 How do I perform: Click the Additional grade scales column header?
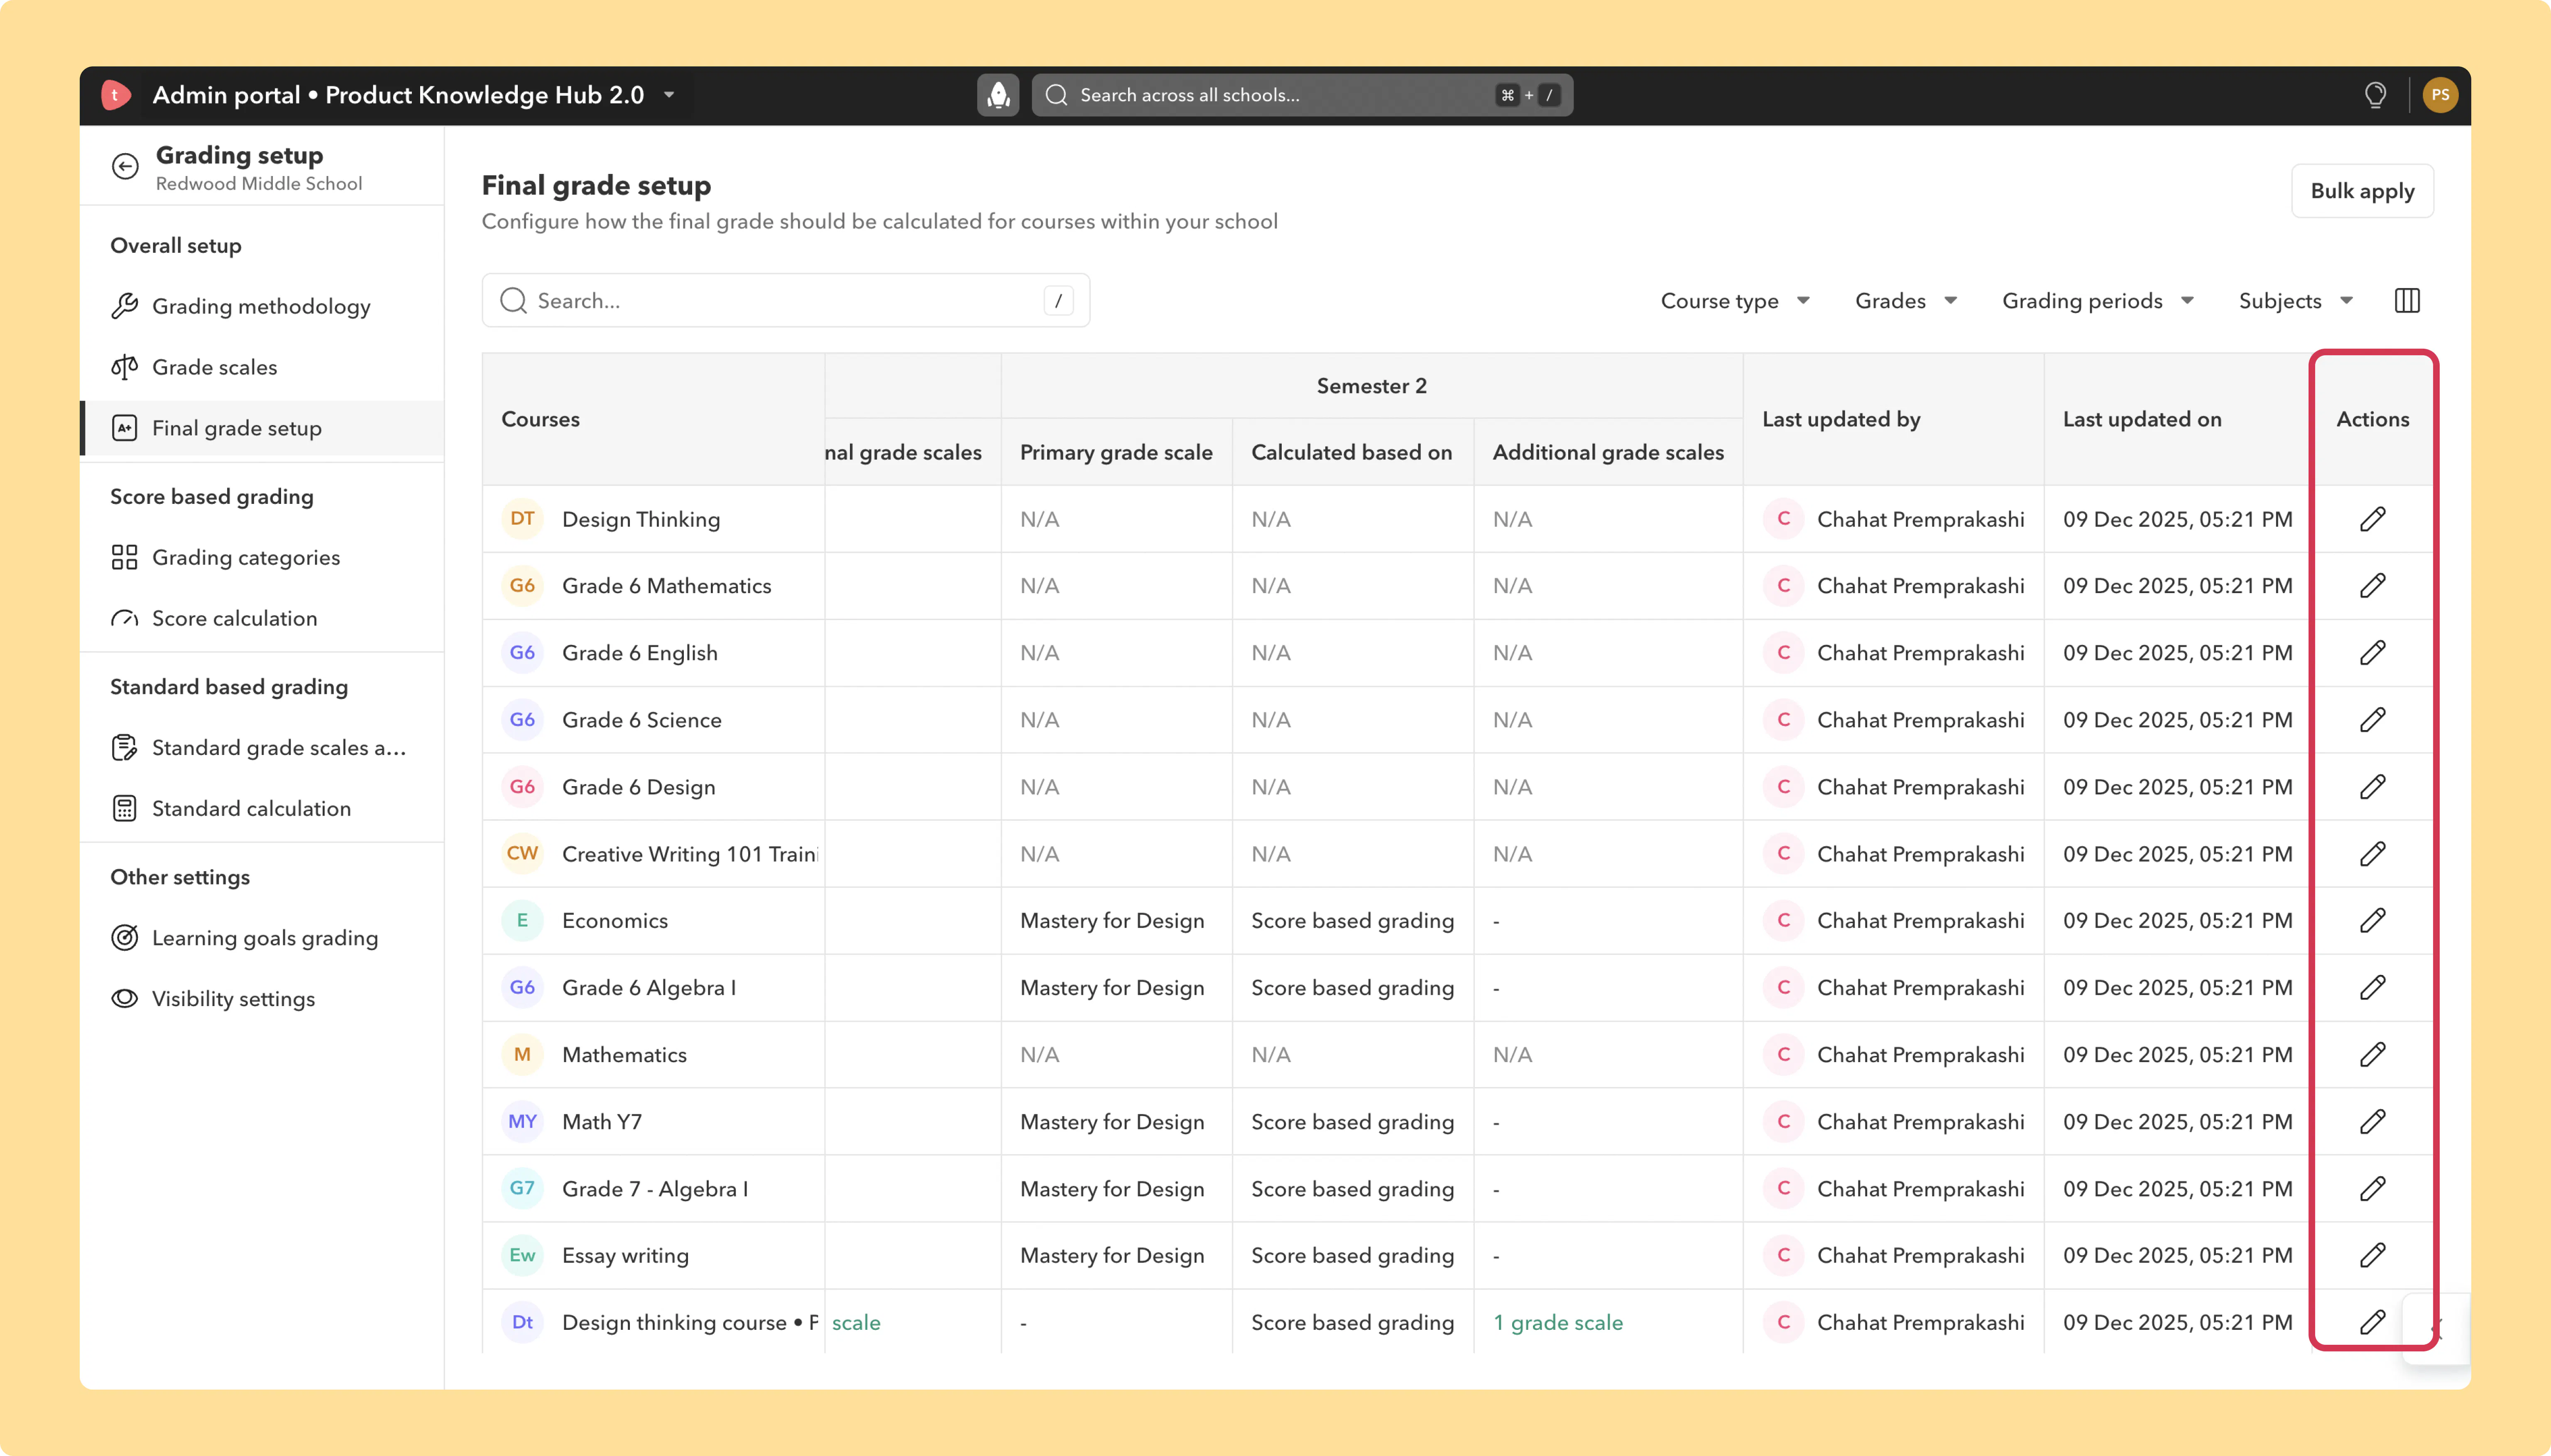click(1608, 452)
